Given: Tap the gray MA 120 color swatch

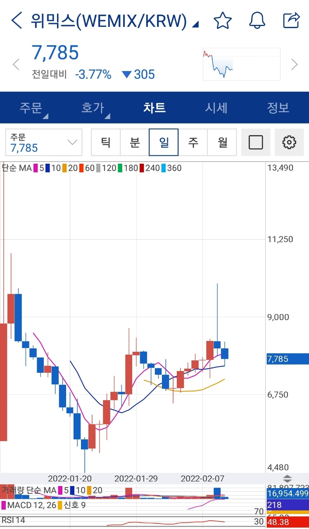Looking at the screenshot, I should pos(98,168).
